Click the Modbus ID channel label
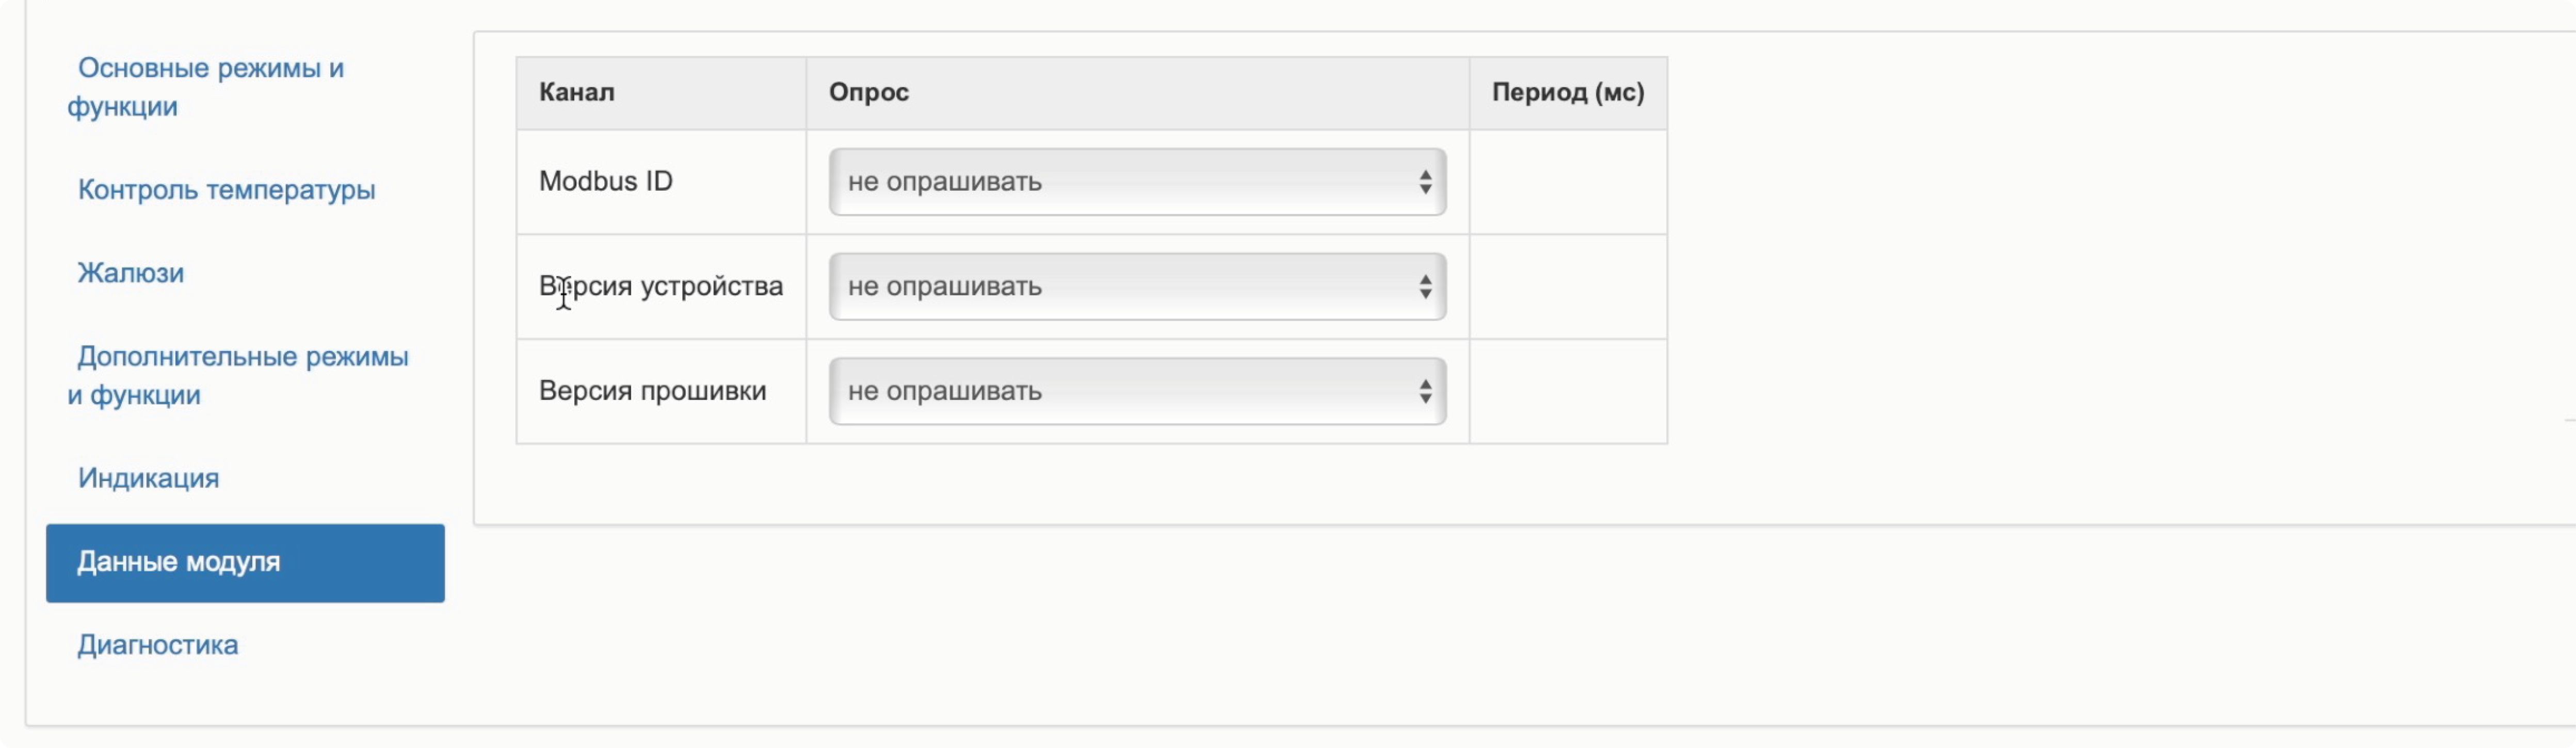2576x748 pixels. [605, 182]
